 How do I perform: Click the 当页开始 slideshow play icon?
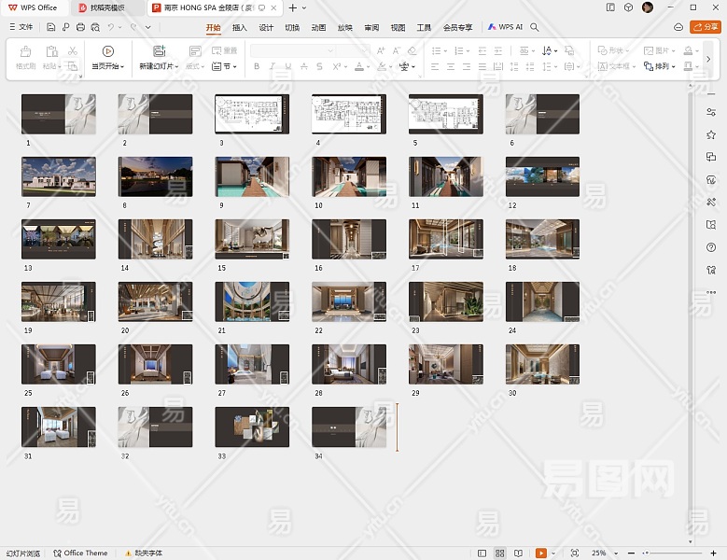pos(108,51)
